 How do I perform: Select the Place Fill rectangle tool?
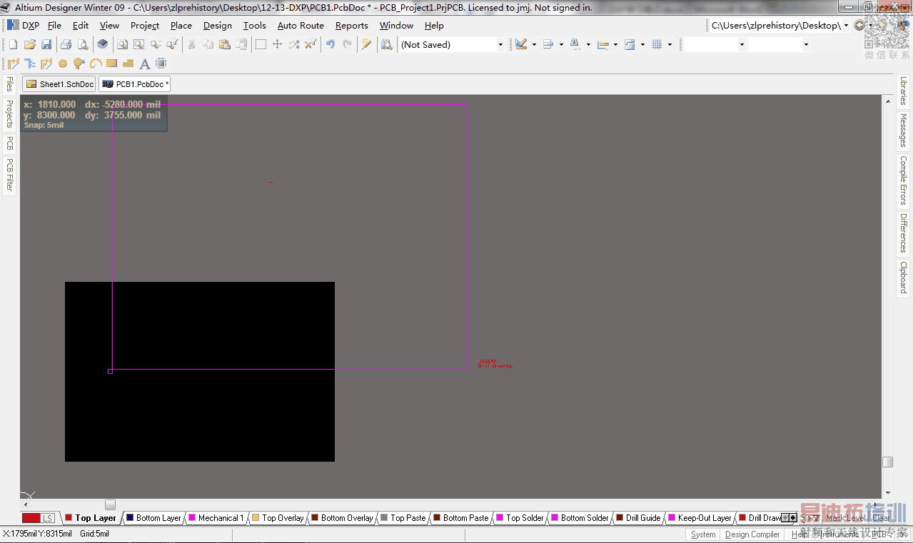(x=111, y=64)
